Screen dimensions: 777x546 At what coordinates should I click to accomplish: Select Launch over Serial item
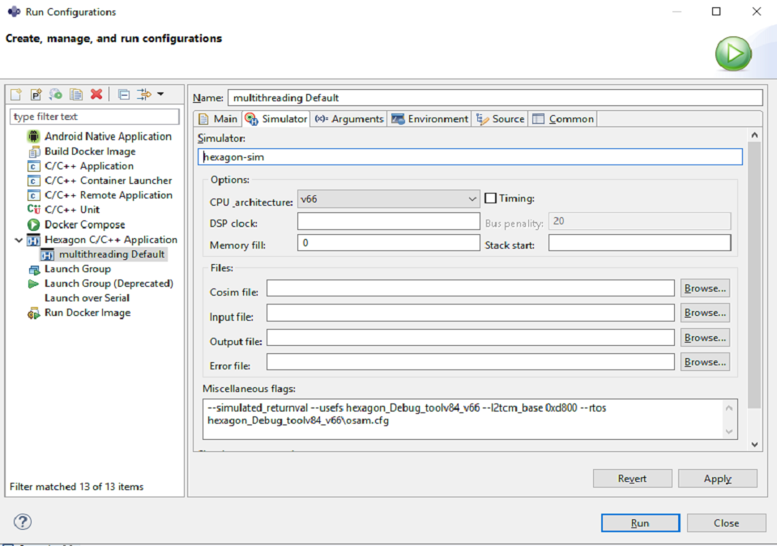point(87,298)
